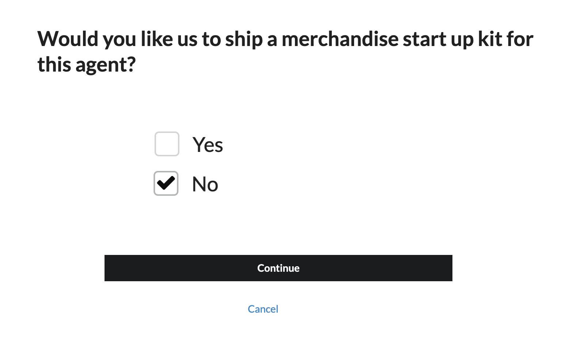565x355 pixels.
Task: Click the word "Continue" on the button
Action: click(278, 268)
